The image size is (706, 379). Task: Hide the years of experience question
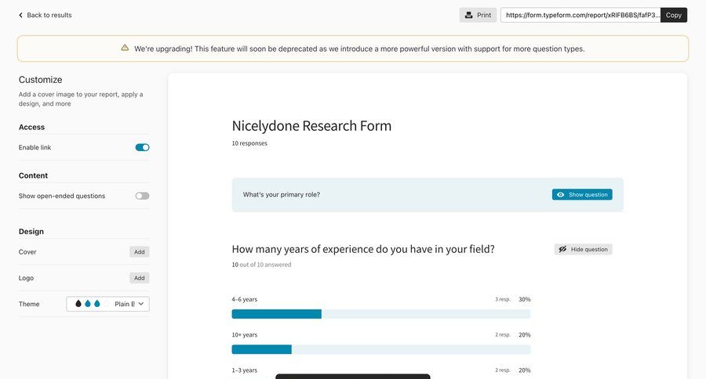tap(583, 249)
